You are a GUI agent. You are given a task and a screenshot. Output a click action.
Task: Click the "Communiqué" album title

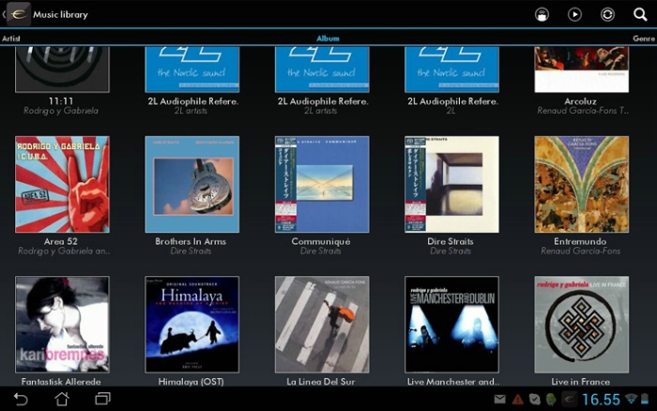(321, 241)
